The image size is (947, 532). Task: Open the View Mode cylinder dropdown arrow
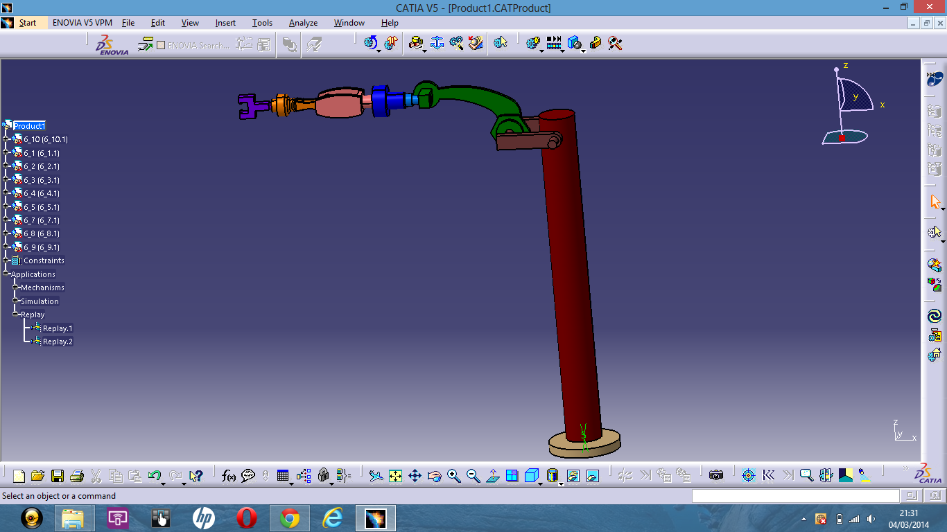(560, 484)
